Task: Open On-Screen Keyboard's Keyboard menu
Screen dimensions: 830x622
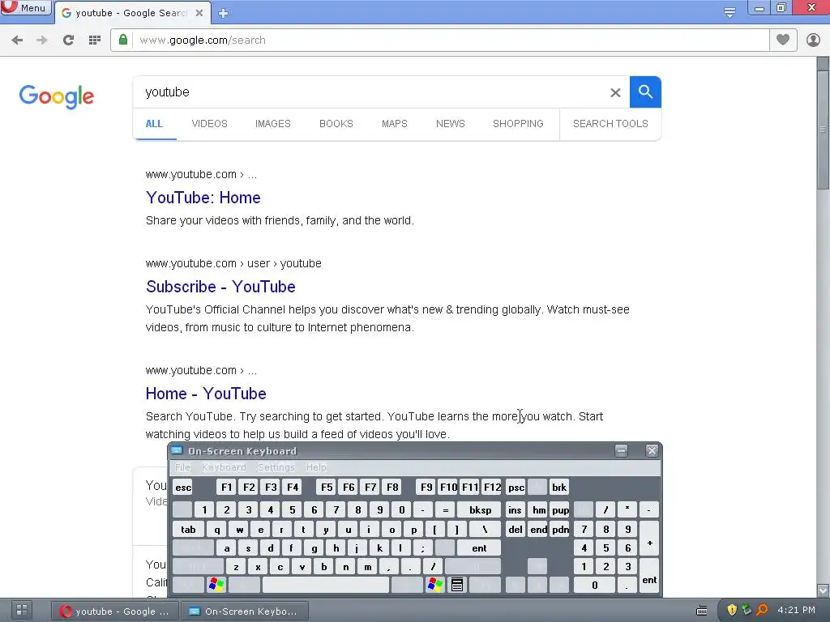Action: coord(224,467)
